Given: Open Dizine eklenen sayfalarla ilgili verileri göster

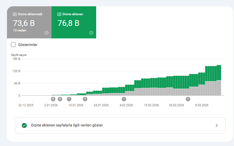Looking at the screenshot, I should pos(120,125).
